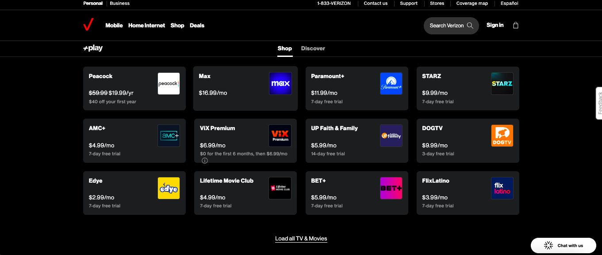Open the Home Internet menu
Image resolution: width=602 pixels, height=255 pixels.
tap(146, 25)
